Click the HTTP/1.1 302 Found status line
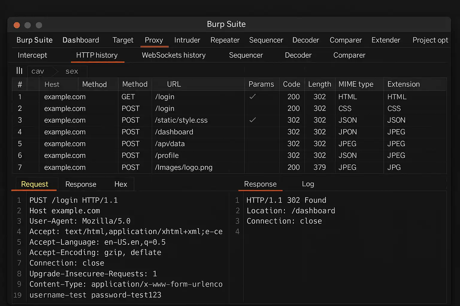Viewport: 460px width, 306px height. pyautogui.click(x=286, y=200)
